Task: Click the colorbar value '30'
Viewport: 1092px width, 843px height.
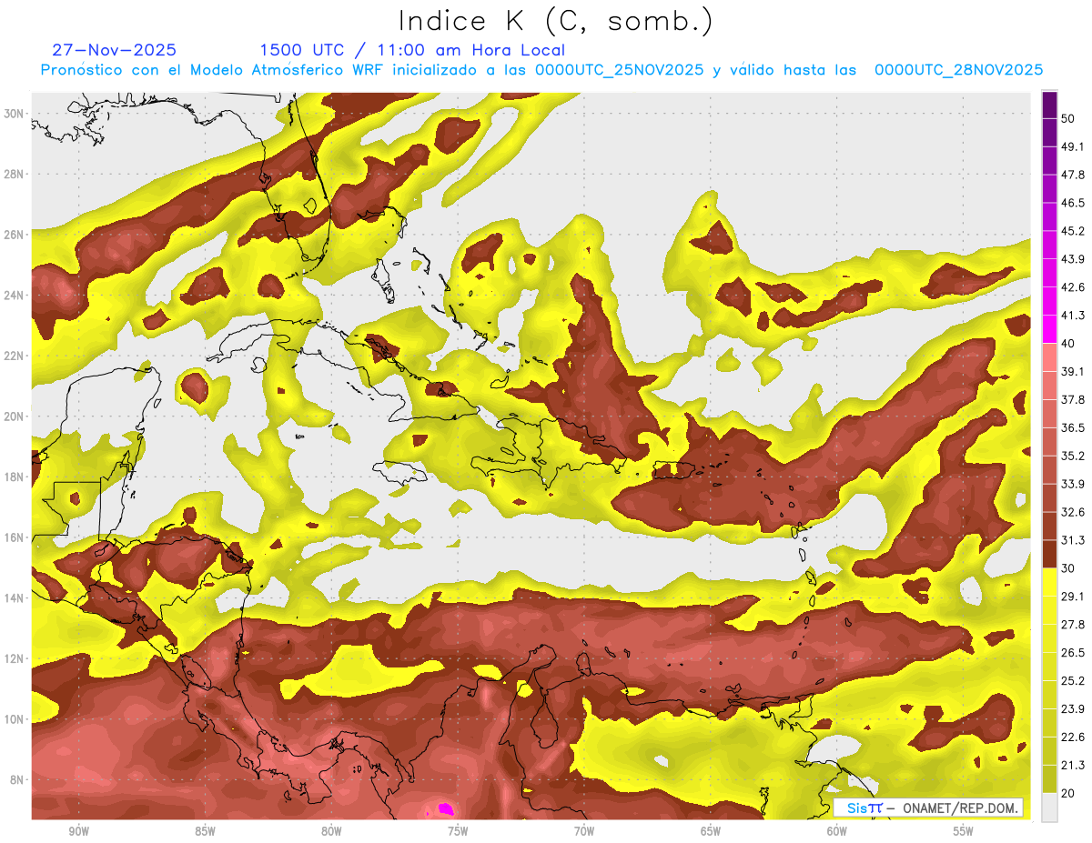Action: 1068,568
